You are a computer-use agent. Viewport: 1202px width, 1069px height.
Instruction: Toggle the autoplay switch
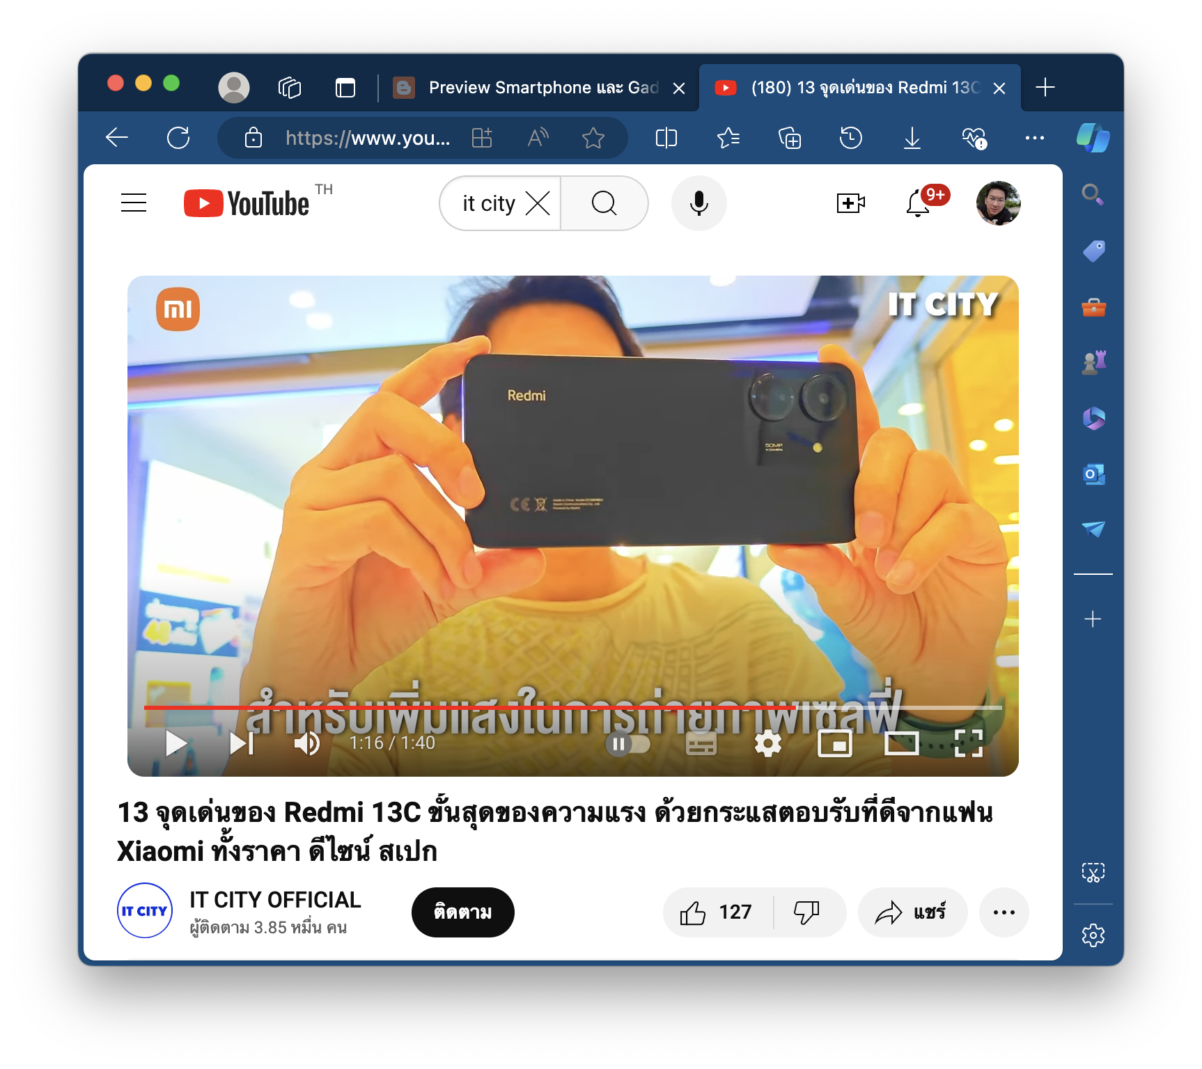point(628,744)
